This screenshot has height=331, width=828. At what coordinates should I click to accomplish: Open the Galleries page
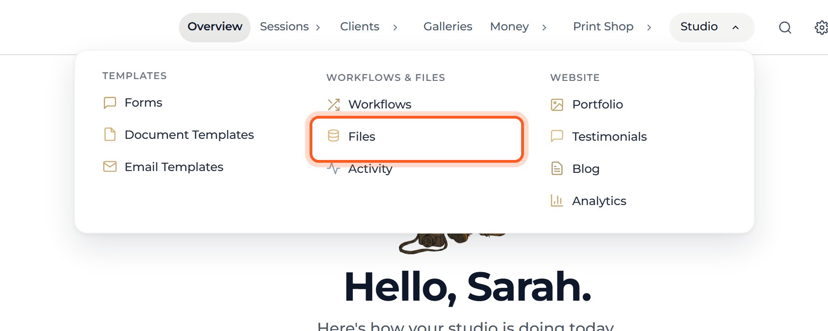(x=448, y=27)
